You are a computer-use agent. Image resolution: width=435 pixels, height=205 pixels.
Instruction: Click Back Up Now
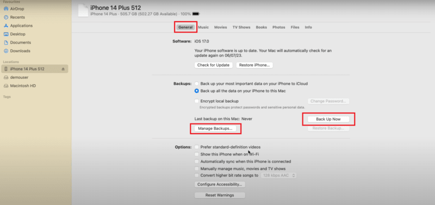point(328,119)
